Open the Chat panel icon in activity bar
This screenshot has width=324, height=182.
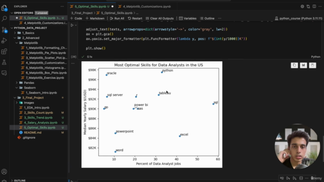tap(4, 73)
